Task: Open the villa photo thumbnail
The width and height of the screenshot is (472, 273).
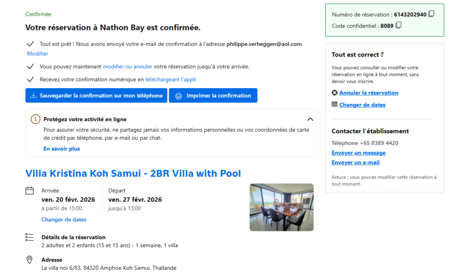Action: [281, 207]
